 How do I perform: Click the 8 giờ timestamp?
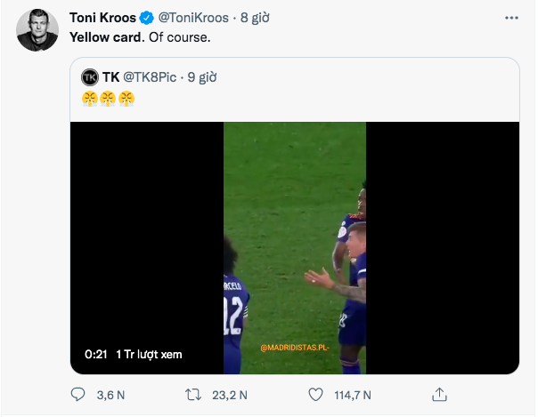tap(255, 18)
